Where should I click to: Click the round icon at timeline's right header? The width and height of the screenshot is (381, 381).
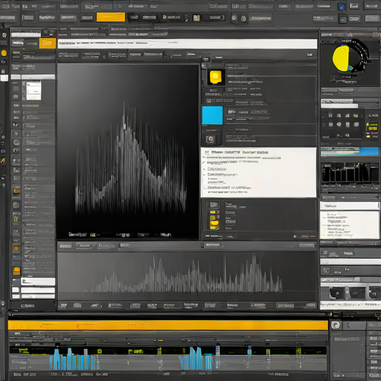tap(336, 325)
